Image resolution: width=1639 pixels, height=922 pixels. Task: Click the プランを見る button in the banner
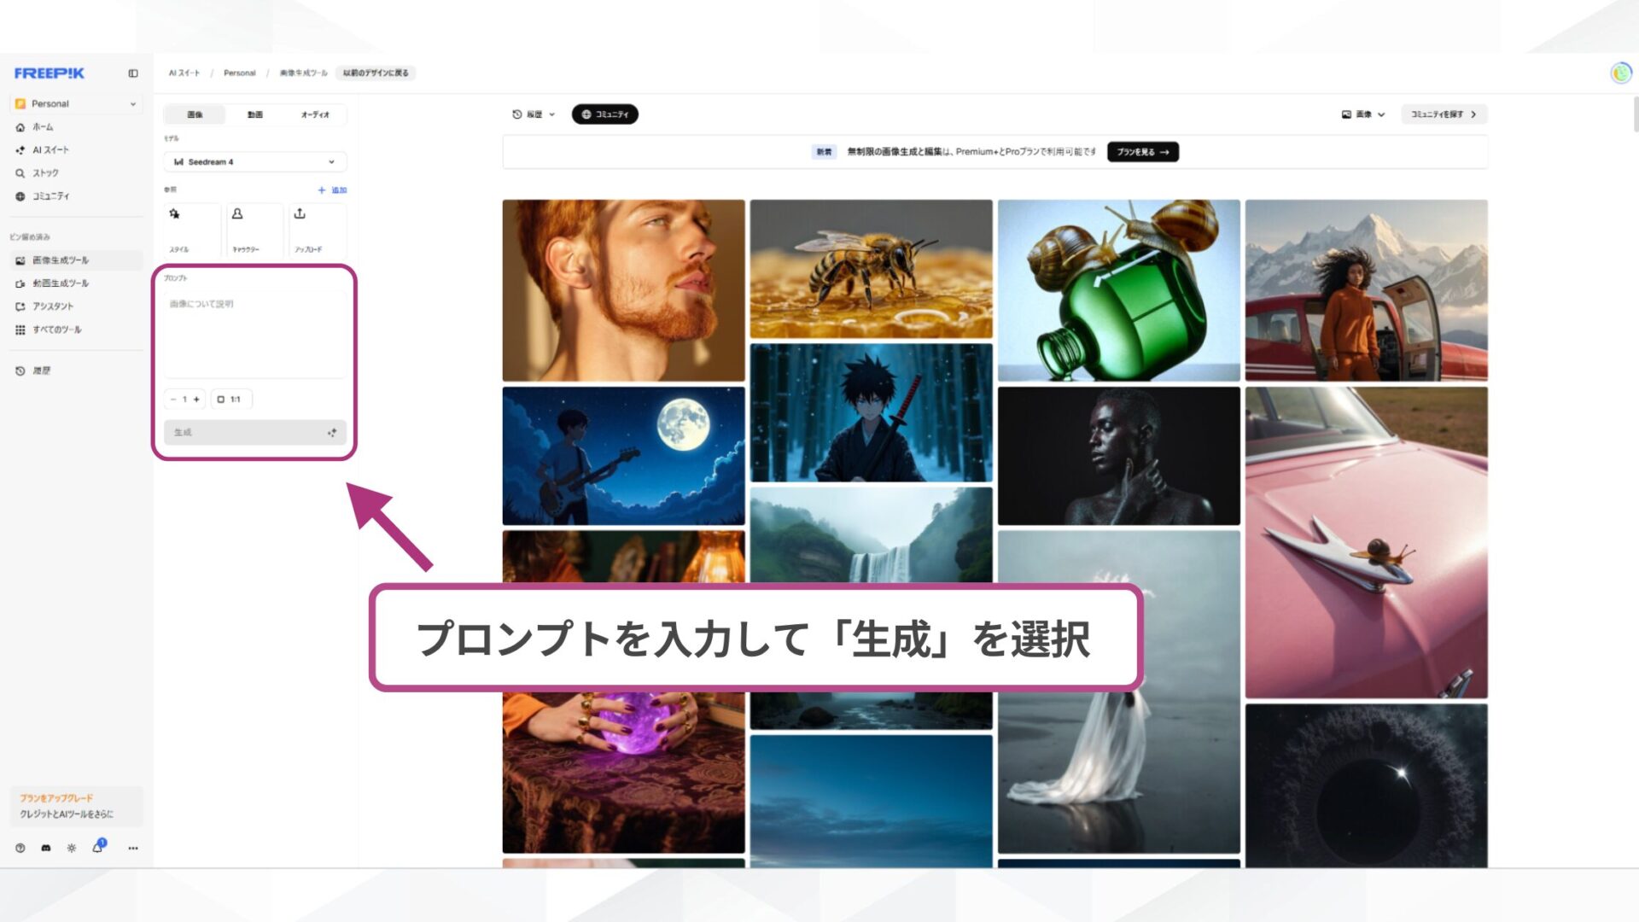[x=1142, y=152]
